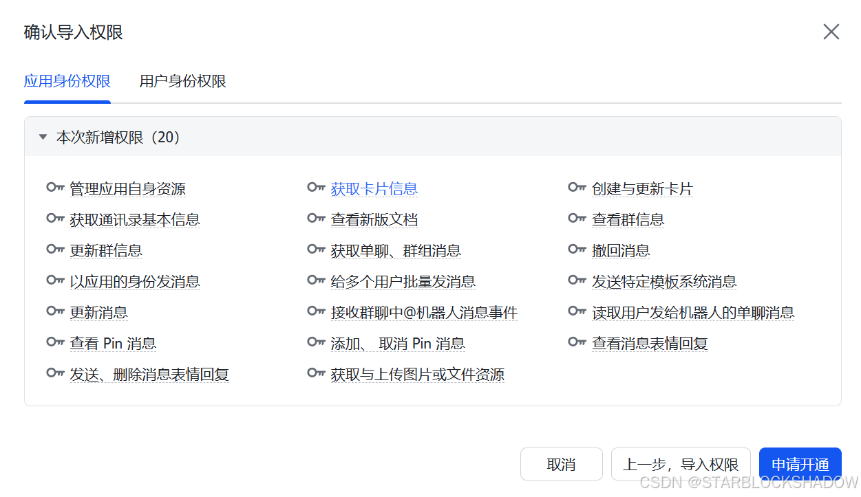
Task: Click the key icon beside 查看消息表情回复
Action: pos(577,342)
